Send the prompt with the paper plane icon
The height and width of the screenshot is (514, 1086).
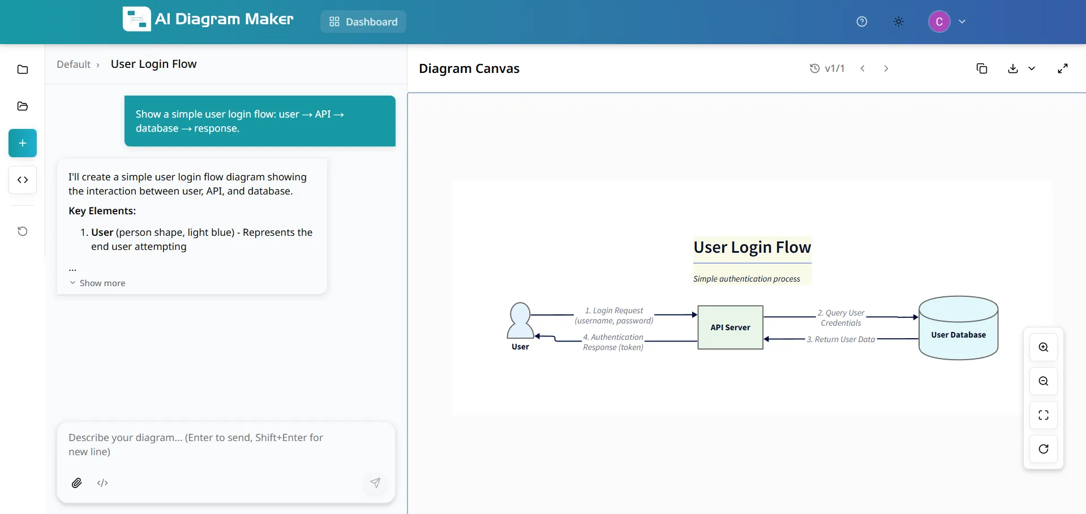click(375, 483)
